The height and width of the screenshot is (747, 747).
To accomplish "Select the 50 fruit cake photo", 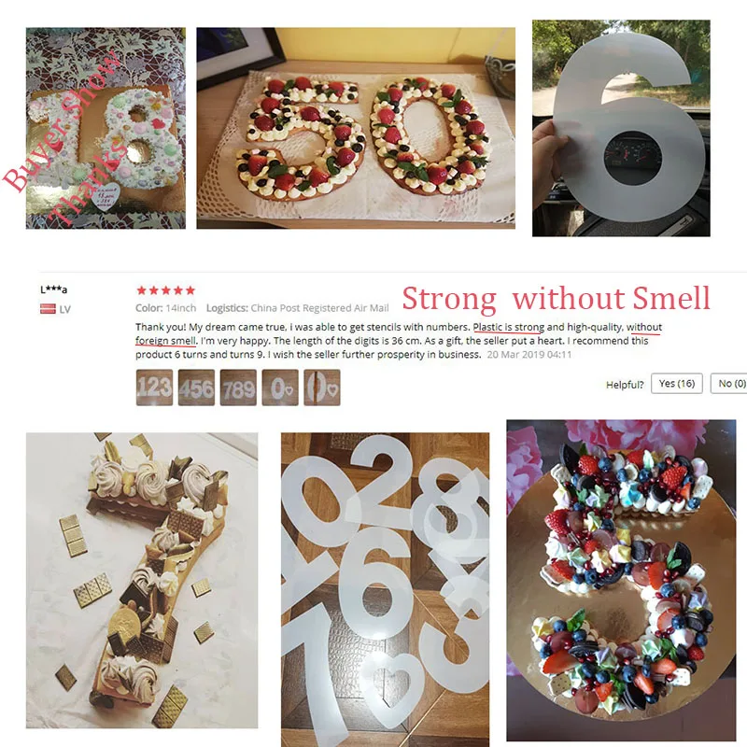I will pos(356,128).
